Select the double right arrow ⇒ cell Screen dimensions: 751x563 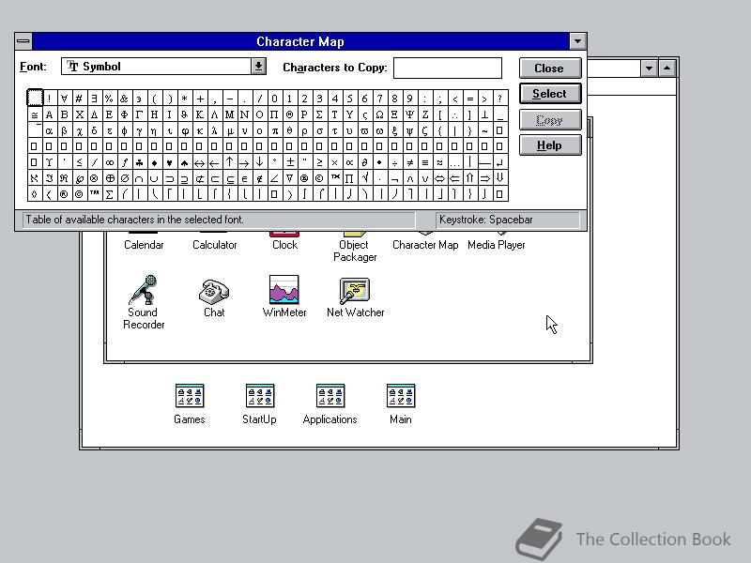click(484, 178)
